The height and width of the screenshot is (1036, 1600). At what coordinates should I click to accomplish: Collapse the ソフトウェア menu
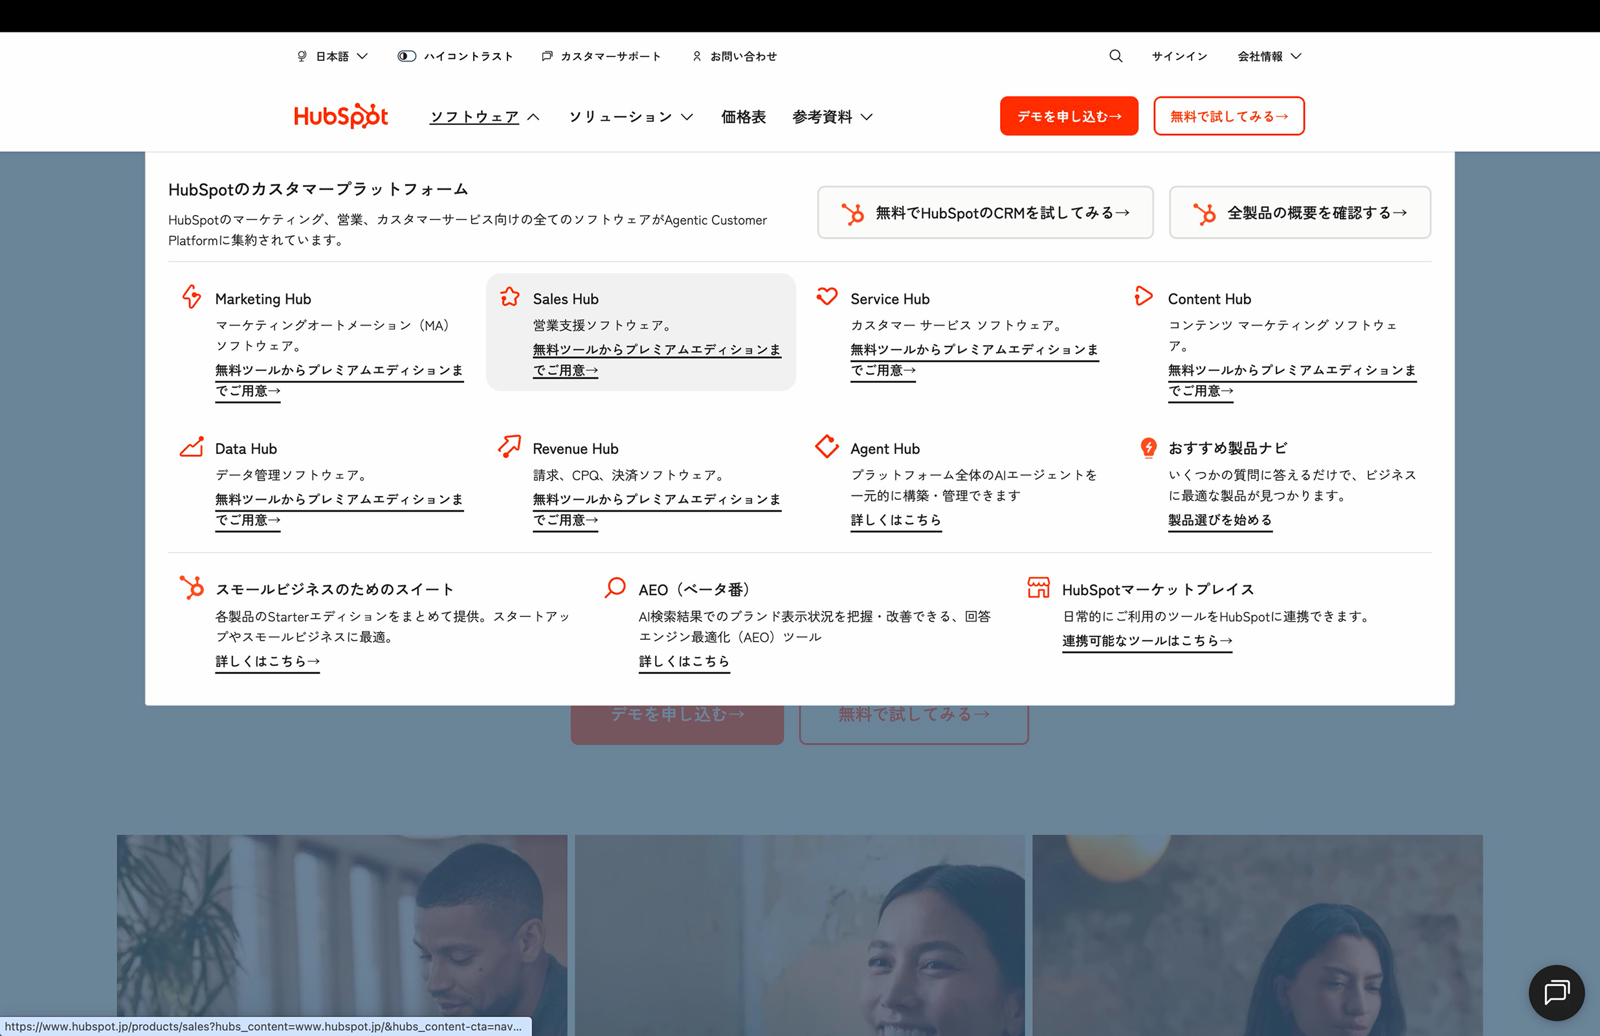(x=485, y=117)
